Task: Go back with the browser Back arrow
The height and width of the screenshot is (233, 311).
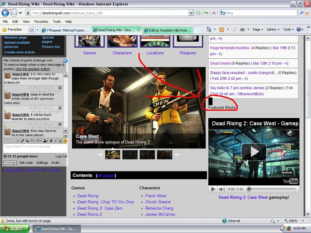Action: [5, 13]
